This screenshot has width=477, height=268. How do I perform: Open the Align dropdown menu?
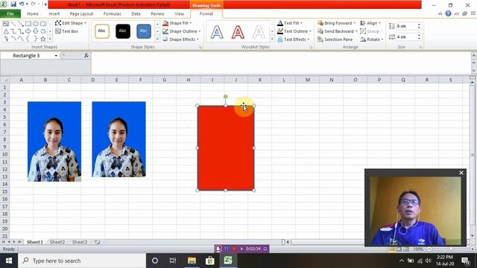coord(370,23)
